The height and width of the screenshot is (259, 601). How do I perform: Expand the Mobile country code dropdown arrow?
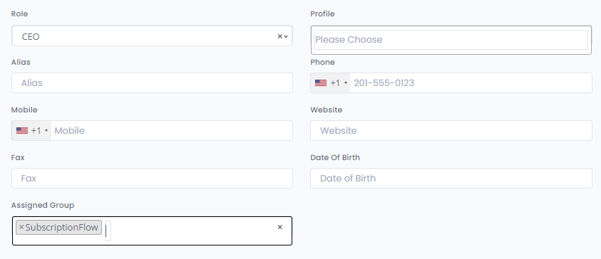tap(46, 130)
